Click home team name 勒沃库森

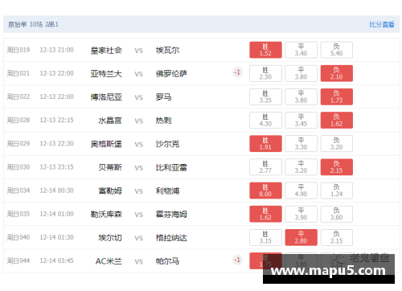point(106,215)
